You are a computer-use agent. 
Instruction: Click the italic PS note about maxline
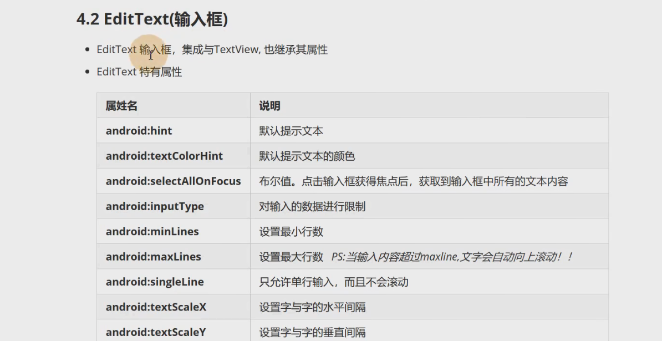(x=452, y=257)
